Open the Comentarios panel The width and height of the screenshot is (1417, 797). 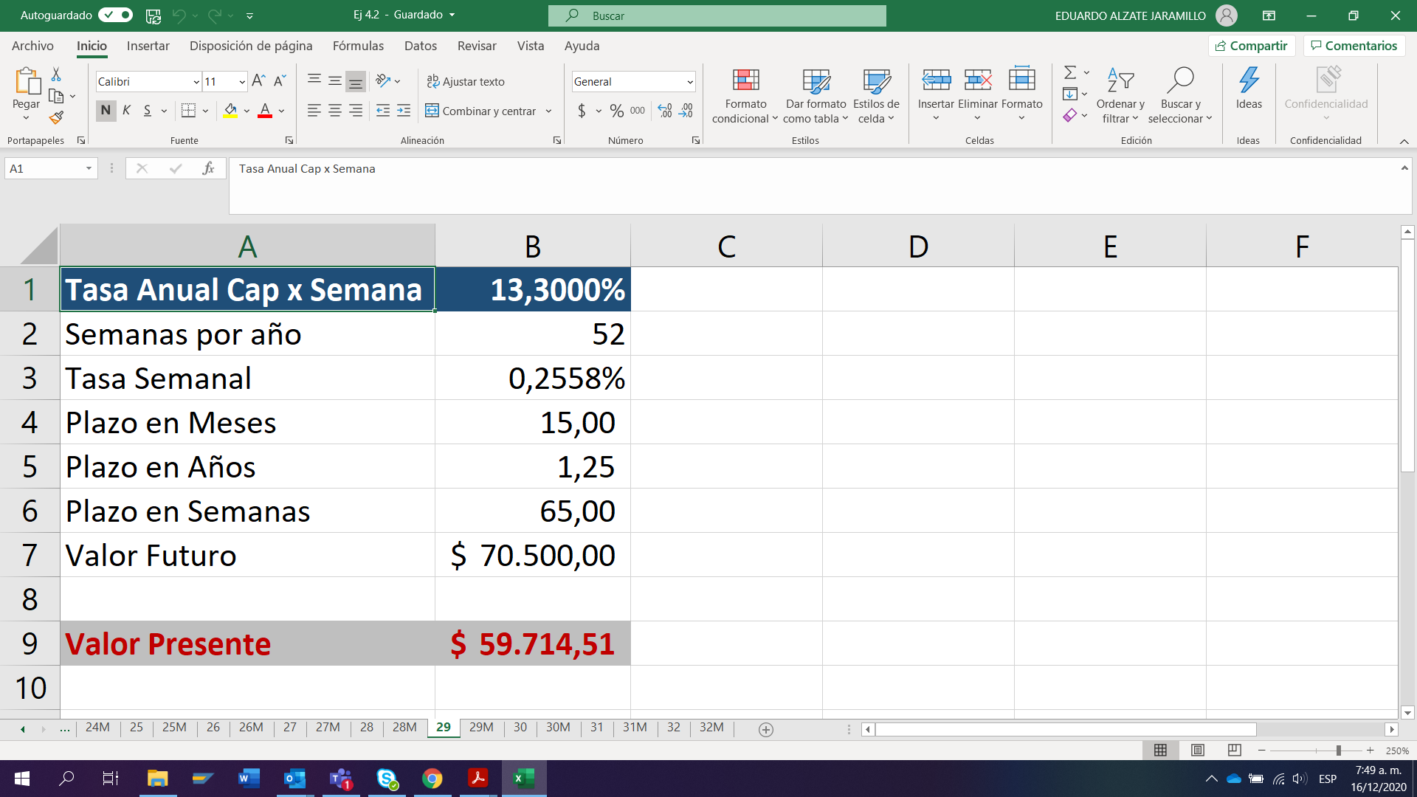click(x=1354, y=45)
